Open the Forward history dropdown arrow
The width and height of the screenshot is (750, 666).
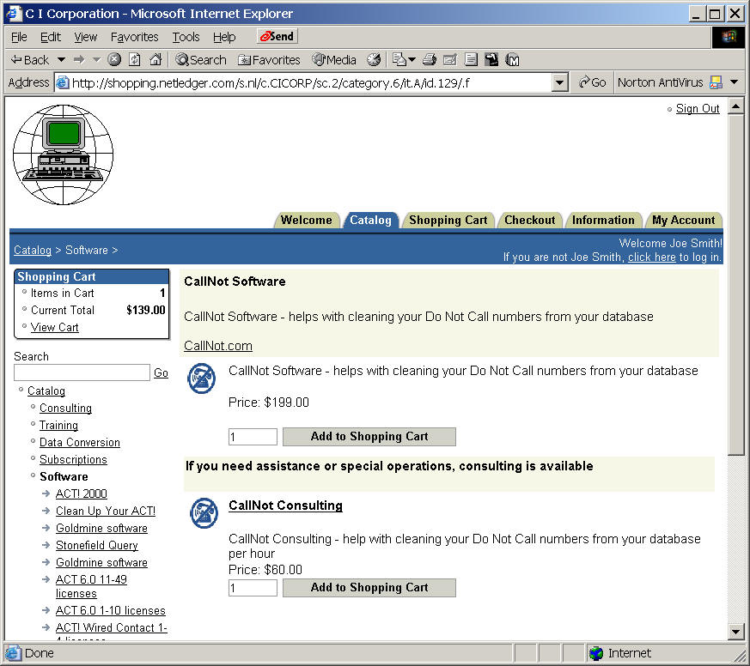pos(96,60)
